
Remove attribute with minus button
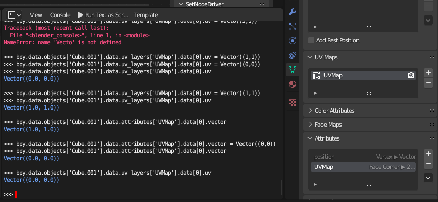point(428,164)
